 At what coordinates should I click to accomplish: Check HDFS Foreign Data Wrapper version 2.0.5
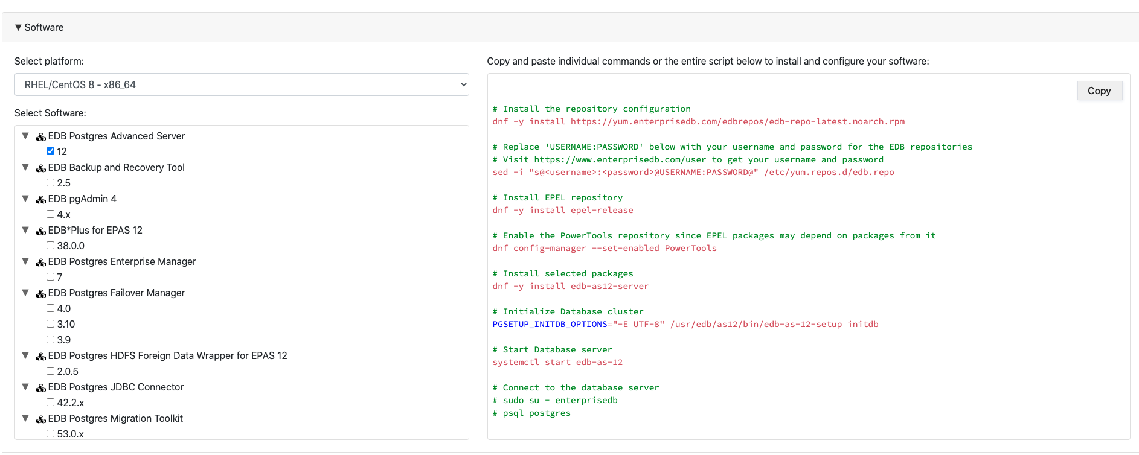pos(51,371)
